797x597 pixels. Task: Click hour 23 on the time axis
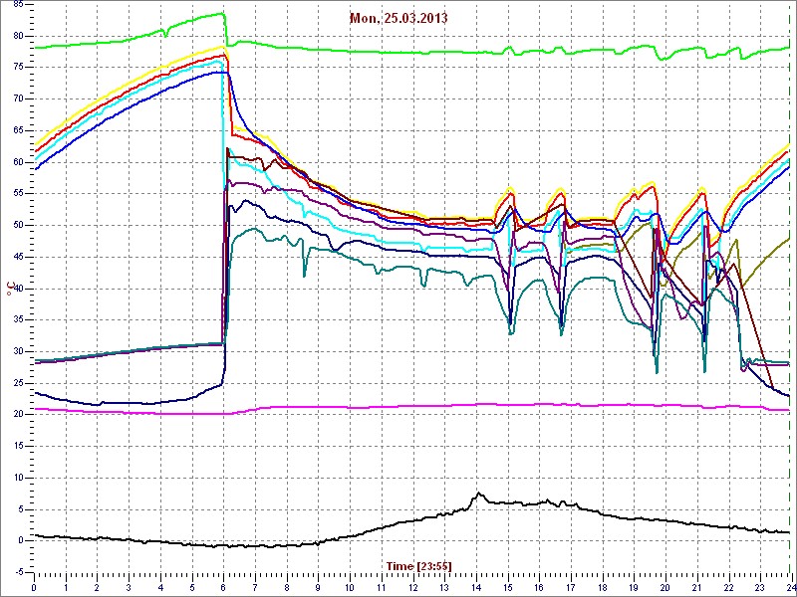[x=760, y=587]
